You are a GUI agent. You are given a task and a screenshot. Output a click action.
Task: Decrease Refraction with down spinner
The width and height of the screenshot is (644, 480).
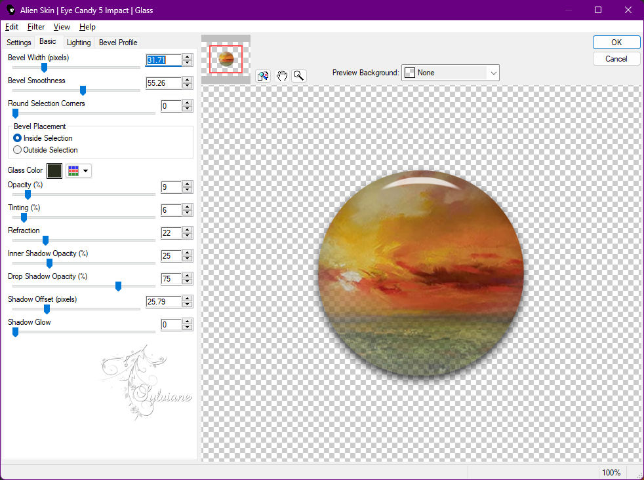(x=188, y=236)
